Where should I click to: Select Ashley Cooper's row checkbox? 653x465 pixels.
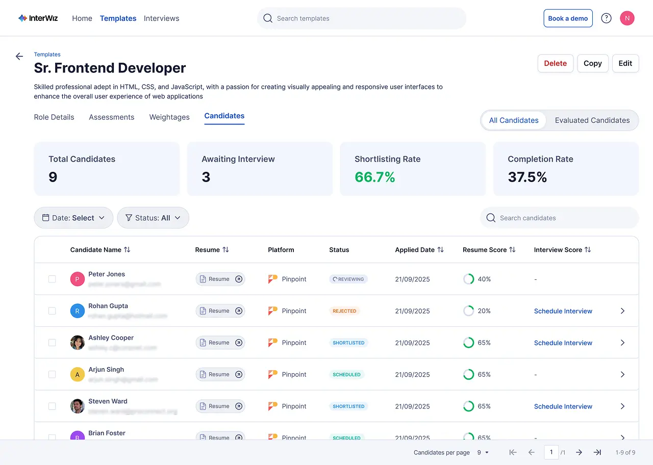click(52, 343)
